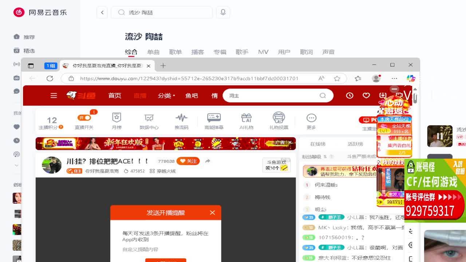Screen dimensions: 466x262
Task: Expand the 分类 category dropdown
Action: [x=166, y=95]
